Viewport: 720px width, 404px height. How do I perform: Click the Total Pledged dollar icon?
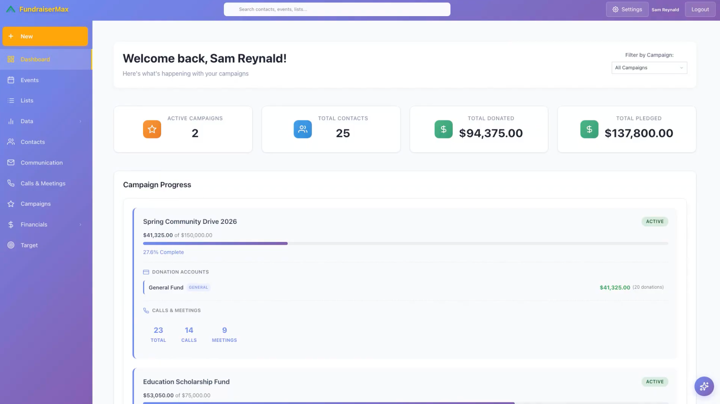click(x=589, y=129)
